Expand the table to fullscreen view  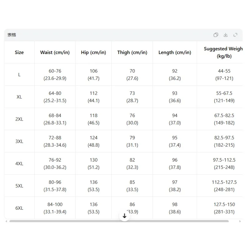[235, 35]
